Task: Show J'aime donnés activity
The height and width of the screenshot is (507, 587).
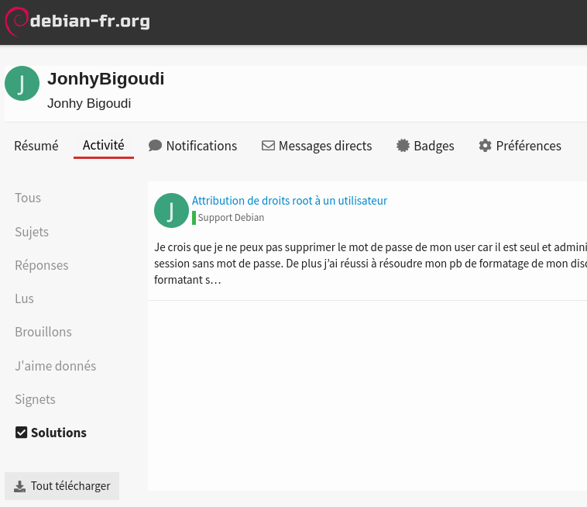Action: pos(56,366)
